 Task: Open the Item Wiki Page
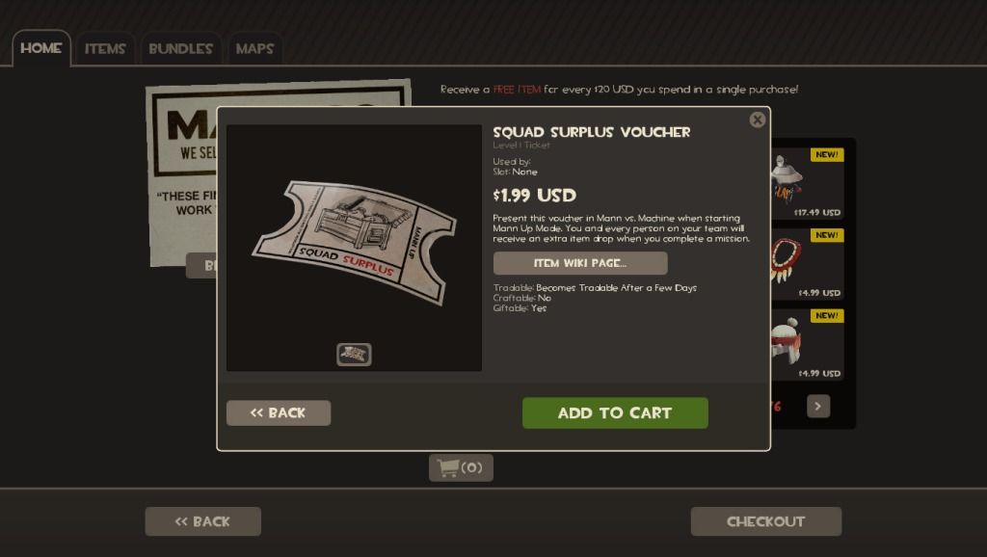[580, 263]
